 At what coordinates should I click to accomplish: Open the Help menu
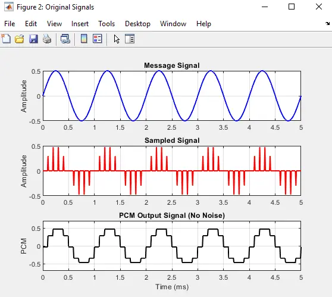[203, 24]
